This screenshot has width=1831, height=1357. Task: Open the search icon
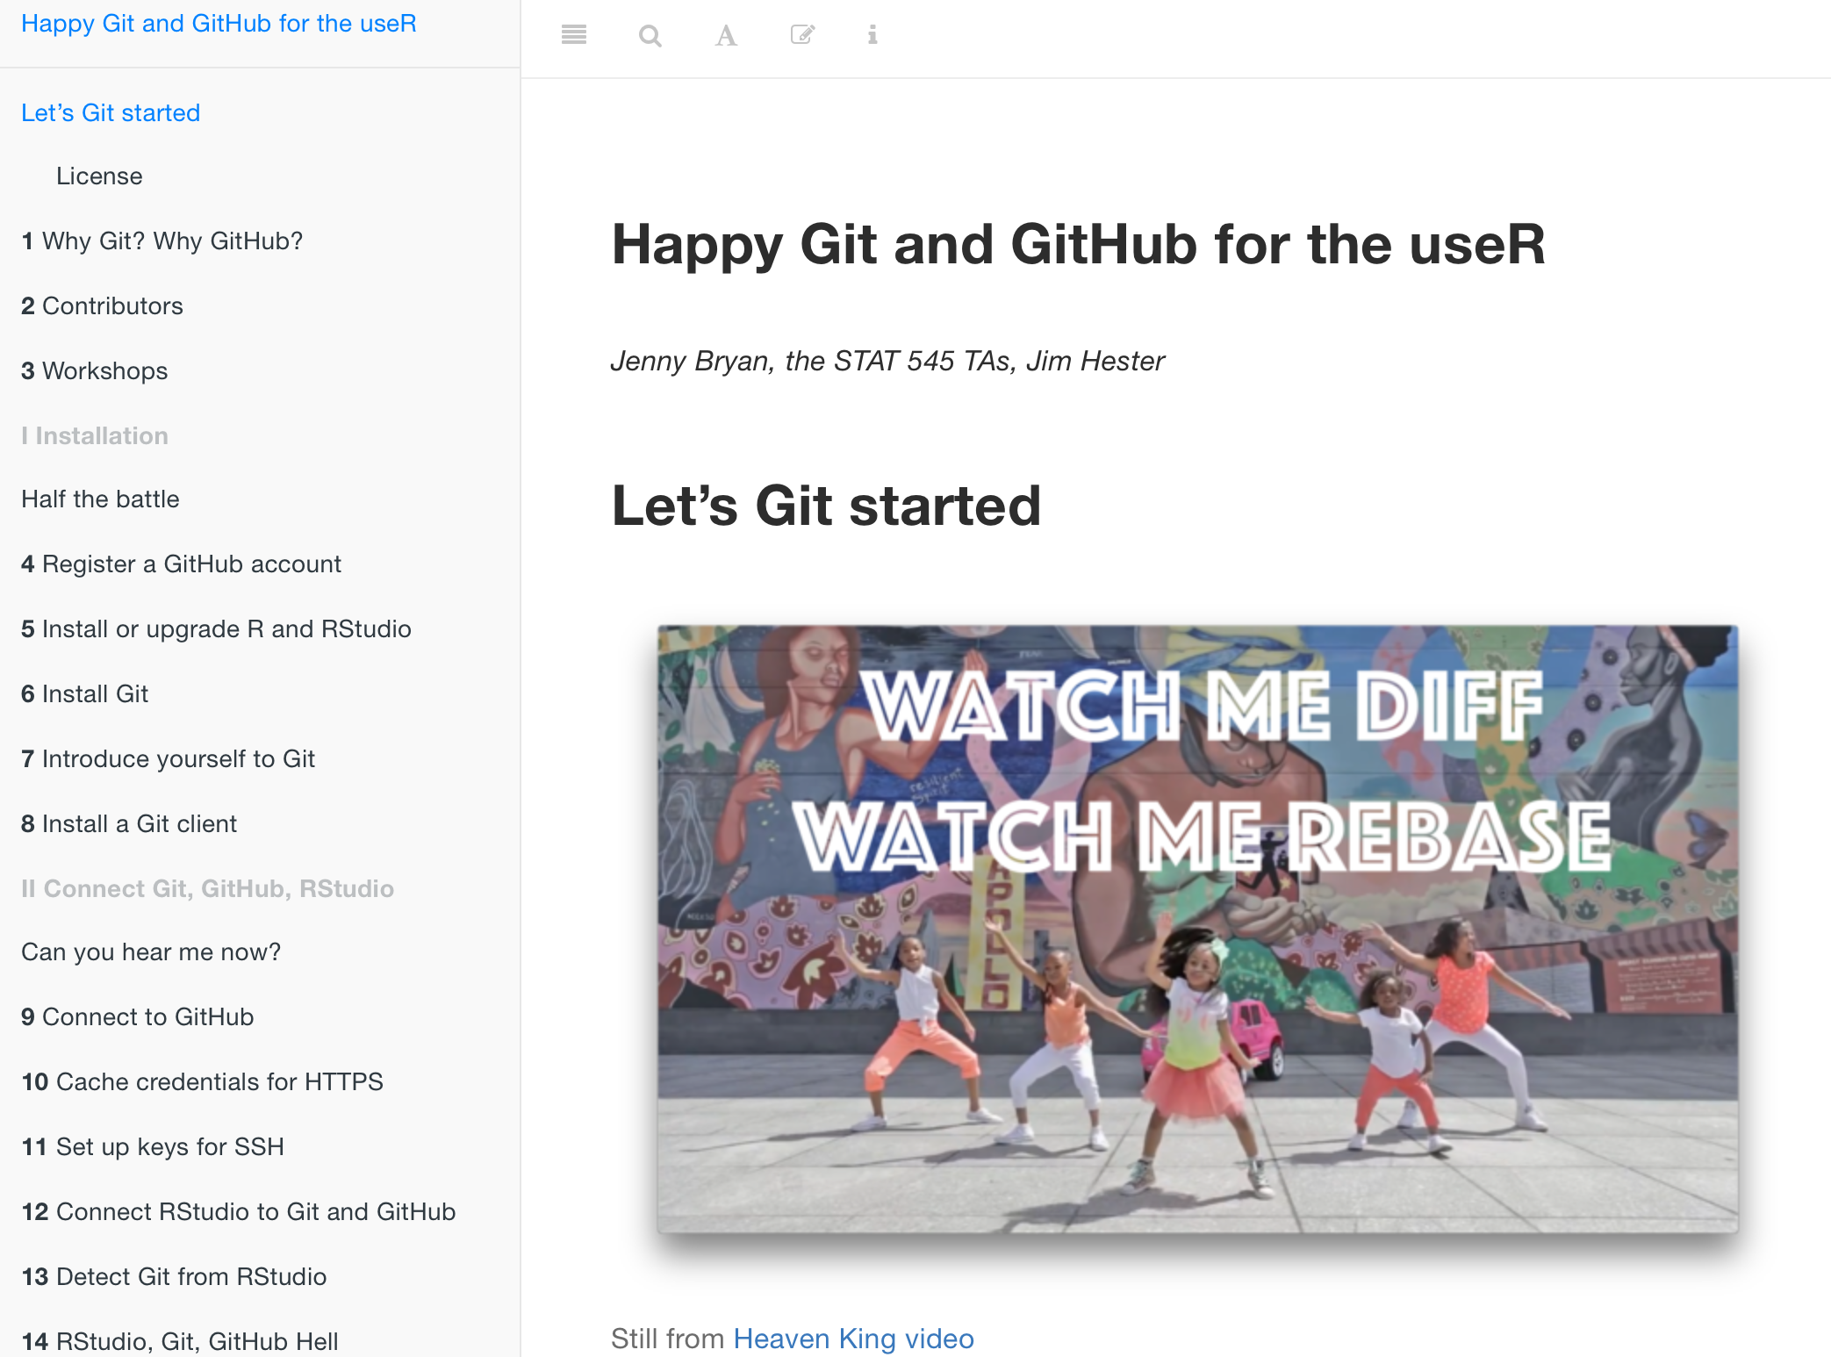click(x=650, y=36)
